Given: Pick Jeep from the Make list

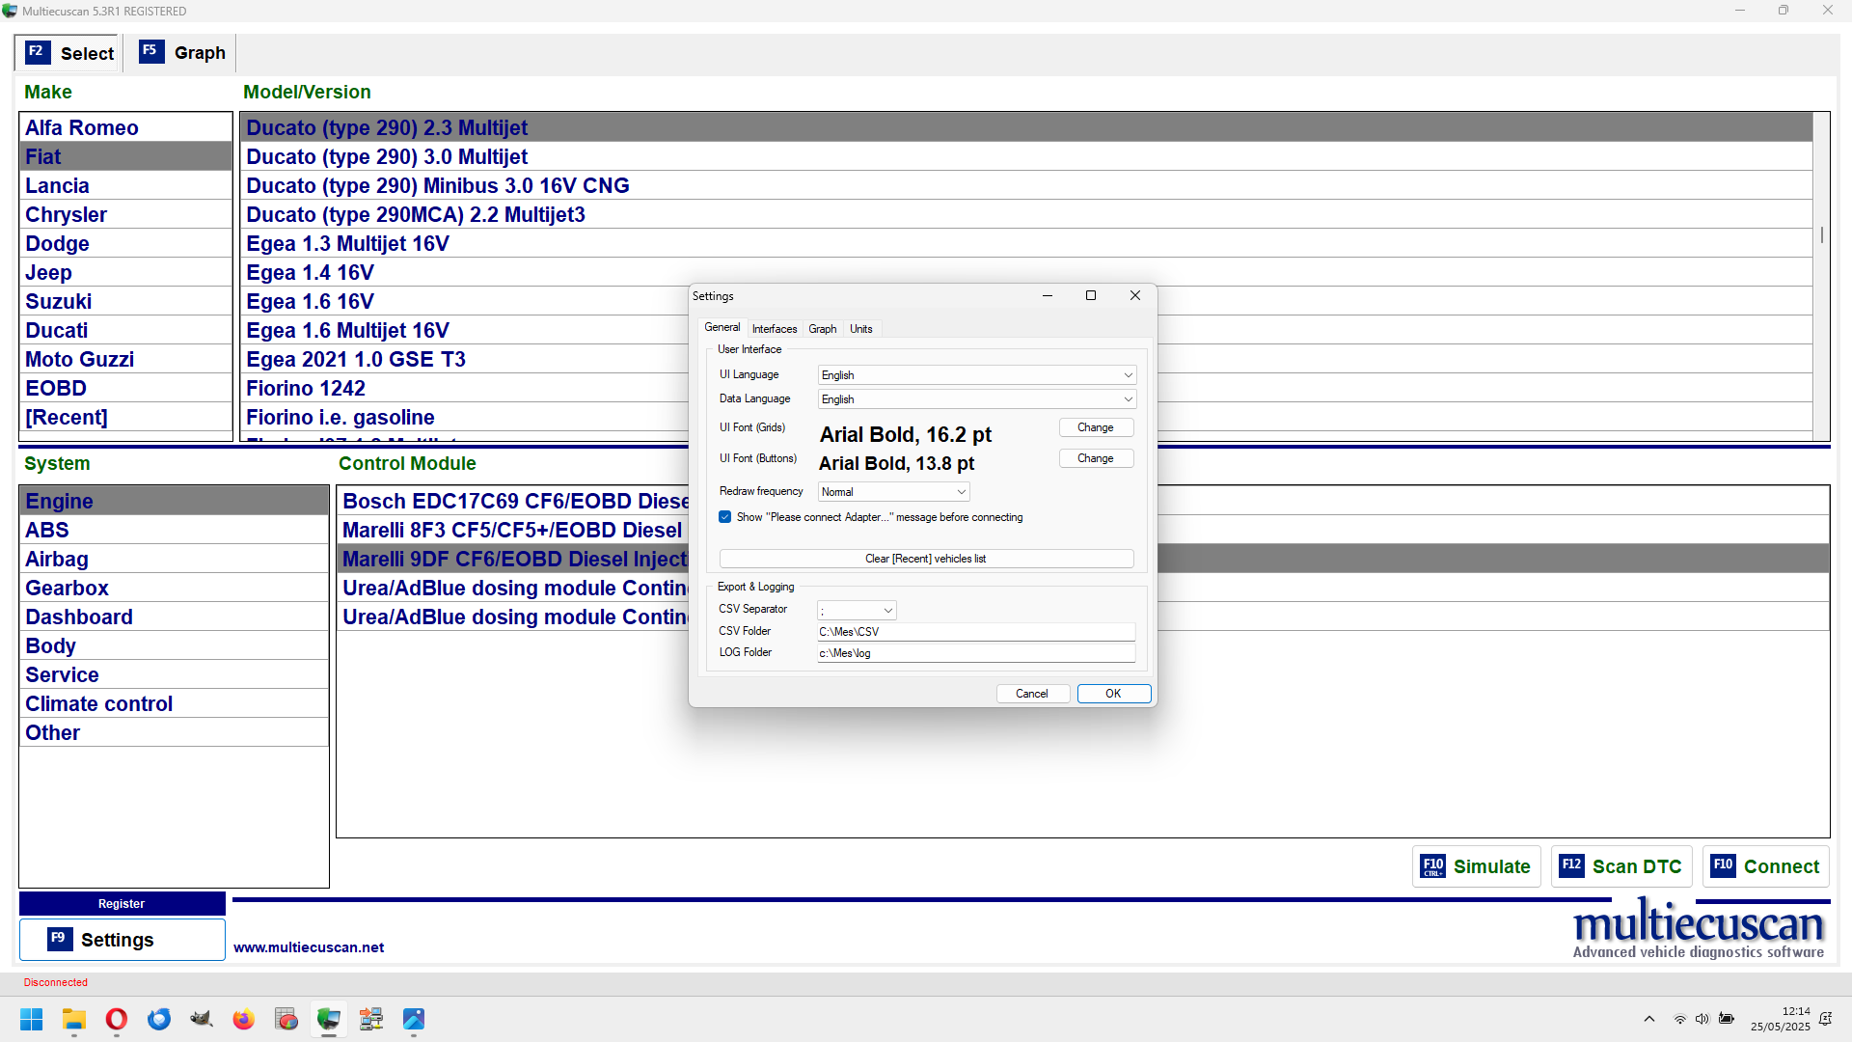Looking at the screenshot, I should [125, 273].
